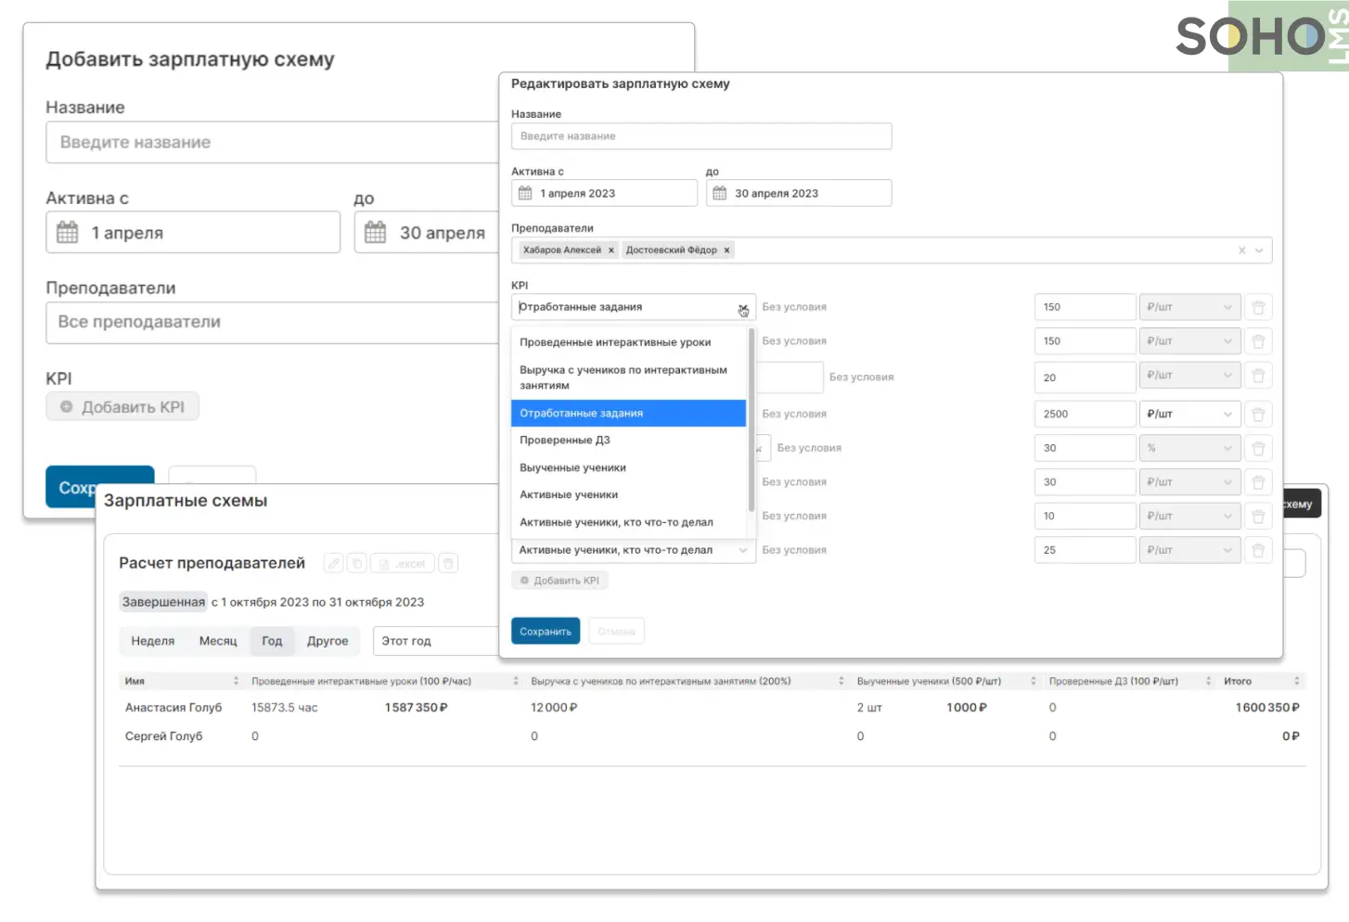Image resolution: width=1349 pixels, height=922 pixels.
Task: Delete the KPI row with value 25
Action: tap(1258, 550)
